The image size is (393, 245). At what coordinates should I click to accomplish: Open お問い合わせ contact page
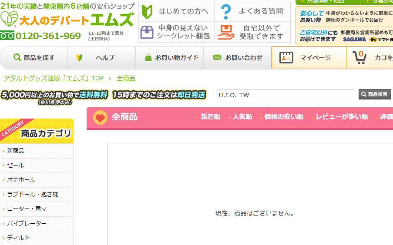[x=238, y=58]
